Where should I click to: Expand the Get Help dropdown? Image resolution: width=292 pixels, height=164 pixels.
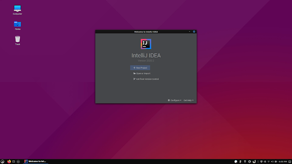click(x=188, y=100)
